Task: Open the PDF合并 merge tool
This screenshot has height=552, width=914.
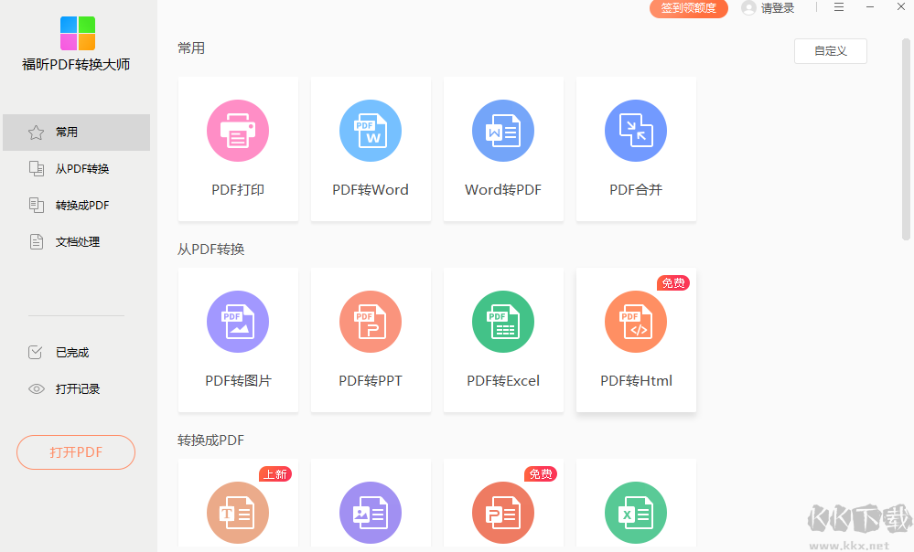Action: coord(636,149)
